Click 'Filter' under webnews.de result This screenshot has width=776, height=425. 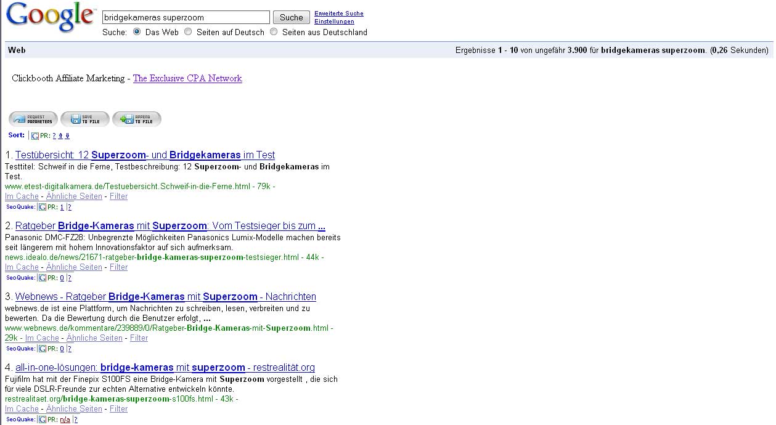tap(139, 338)
